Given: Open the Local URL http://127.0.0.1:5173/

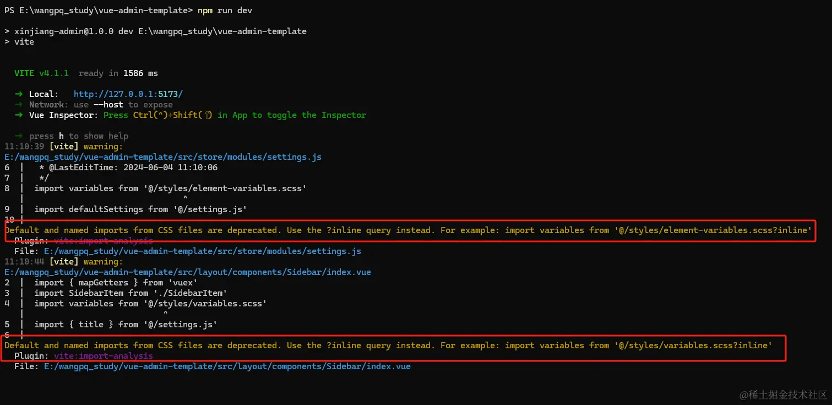Looking at the screenshot, I should tap(128, 94).
